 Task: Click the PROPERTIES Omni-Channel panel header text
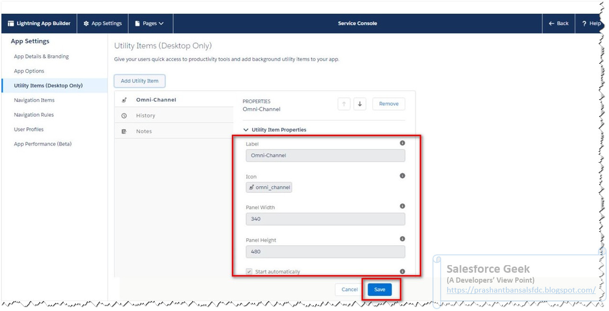coord(262,105)
